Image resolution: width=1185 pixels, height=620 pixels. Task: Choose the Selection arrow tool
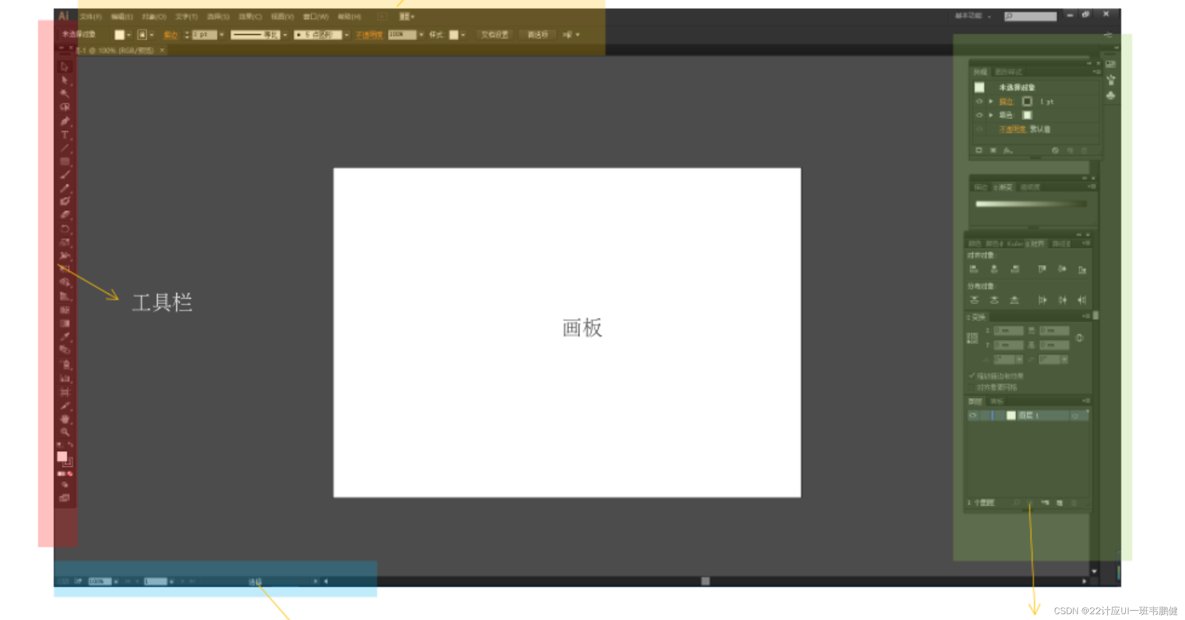pos(65,67)
